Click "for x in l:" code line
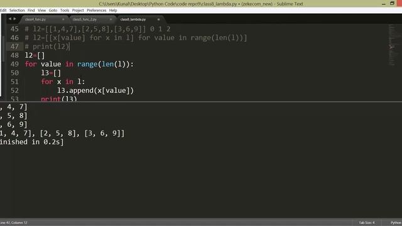Image resolution: width=402 pixels, height=226 pixels. click(63, 82)
